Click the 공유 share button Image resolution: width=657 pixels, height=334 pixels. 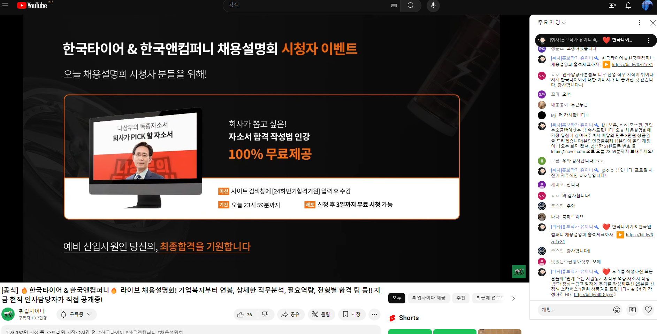(x=291, y=315)
